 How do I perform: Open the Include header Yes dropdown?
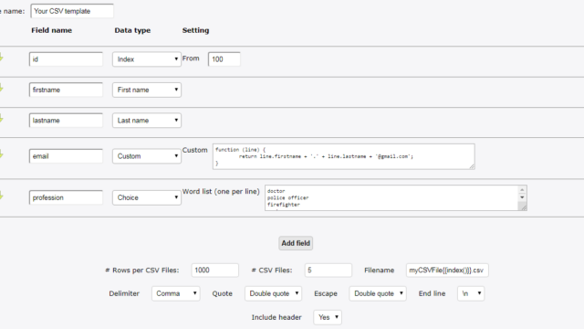click(328, 317)
